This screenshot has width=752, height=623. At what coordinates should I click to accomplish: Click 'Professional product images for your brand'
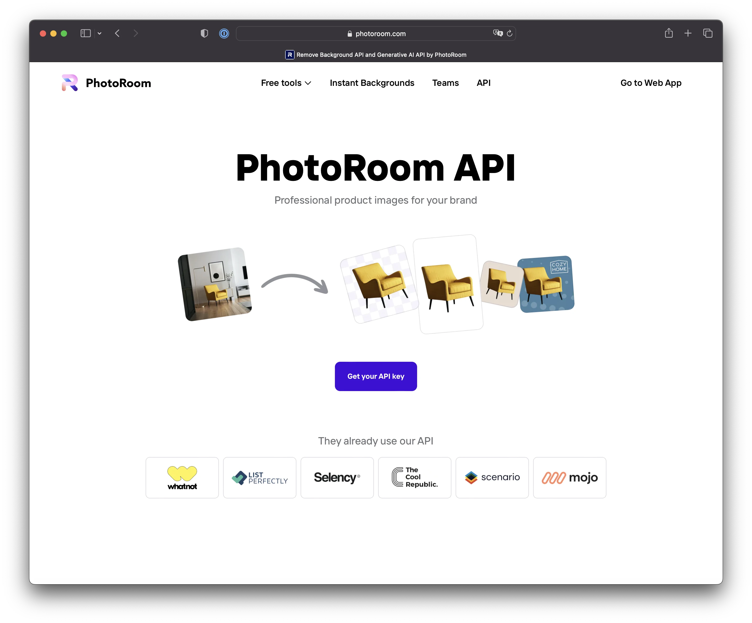coord(376,200)
